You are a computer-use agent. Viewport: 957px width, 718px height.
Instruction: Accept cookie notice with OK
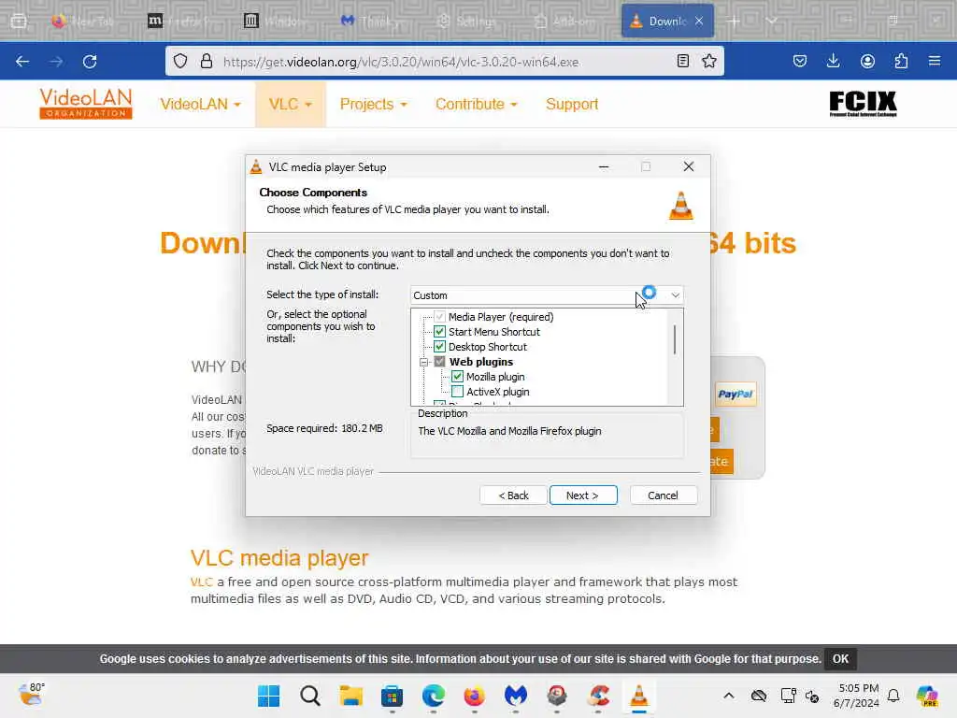click(840, 659)
